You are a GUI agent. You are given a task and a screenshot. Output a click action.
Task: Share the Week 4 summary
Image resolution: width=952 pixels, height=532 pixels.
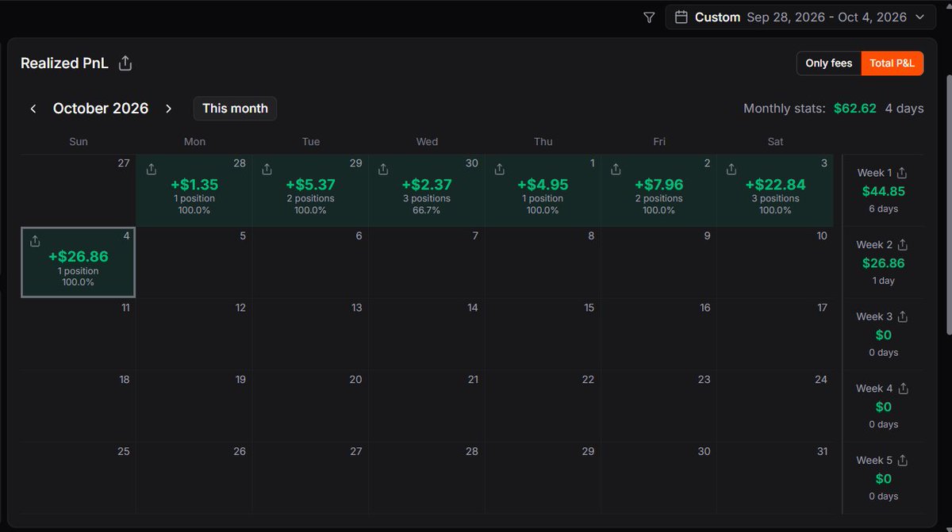pyautogui.click(x=903, y=388)
